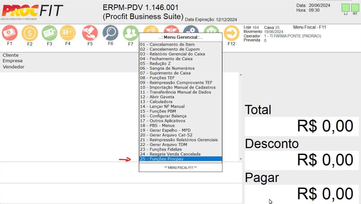
Task: Click ** MENU FISCAL F11 ** footer
Action: point(180,167)
